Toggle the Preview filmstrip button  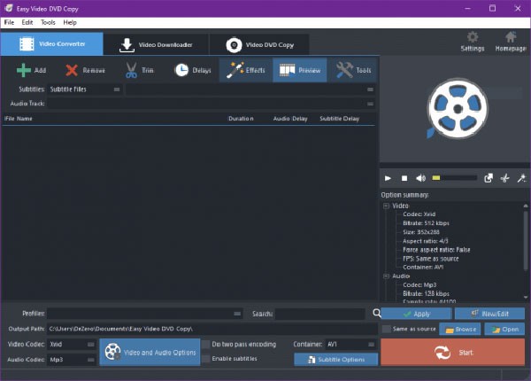click(x=300, y=70)
